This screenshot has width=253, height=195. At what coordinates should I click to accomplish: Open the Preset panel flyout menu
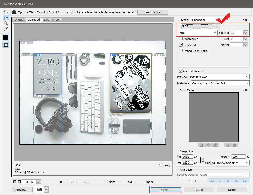(245, 20)
